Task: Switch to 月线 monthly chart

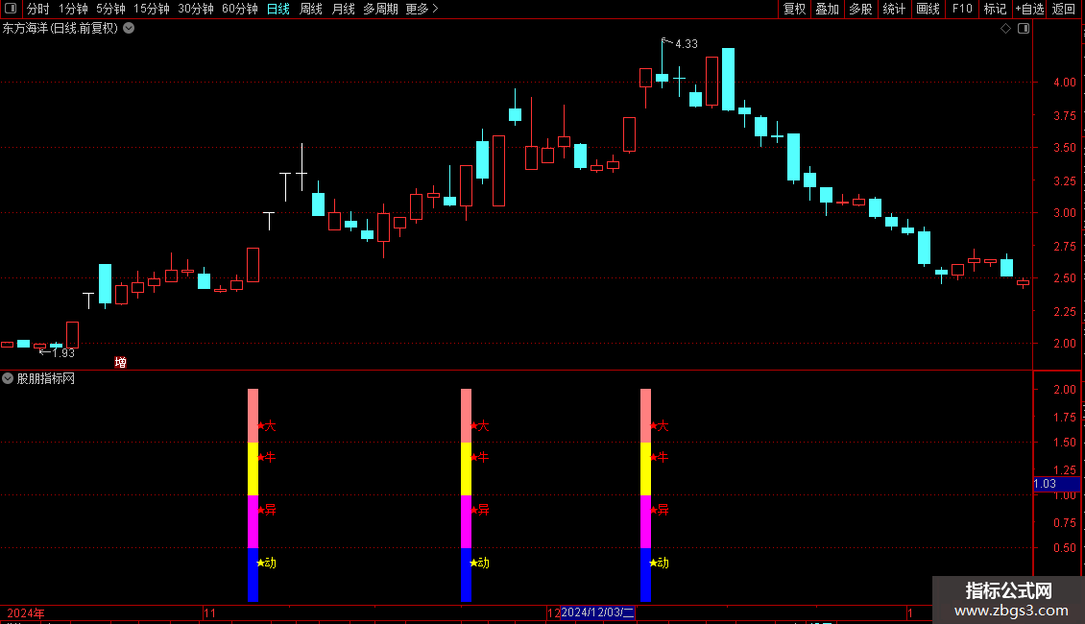Action: [343, 9]
